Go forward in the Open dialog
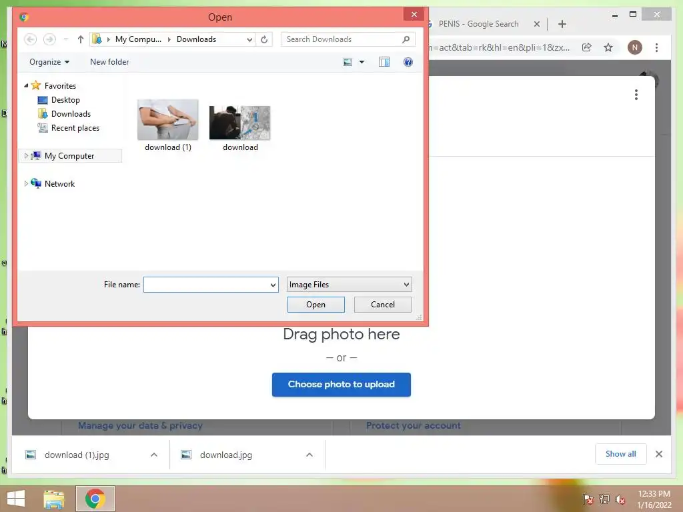The height and width of the screenshot is (512, 683). point(49,39)
